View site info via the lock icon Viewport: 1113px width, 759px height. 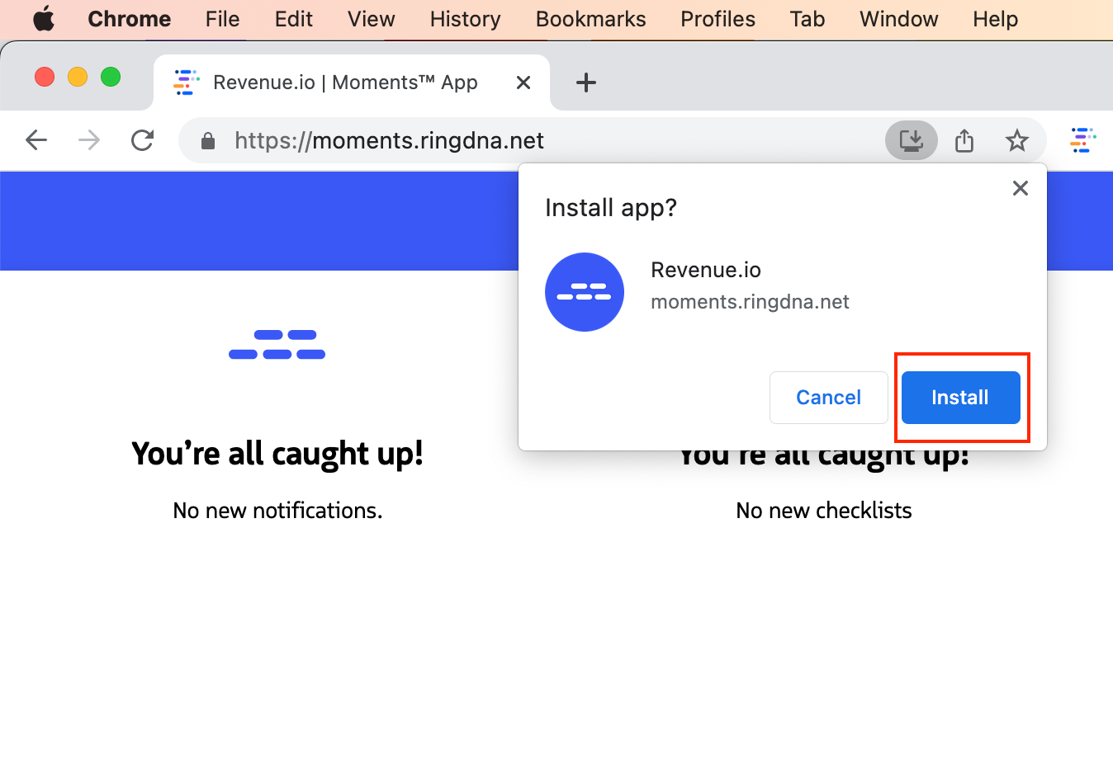click(x=208, y=141)
